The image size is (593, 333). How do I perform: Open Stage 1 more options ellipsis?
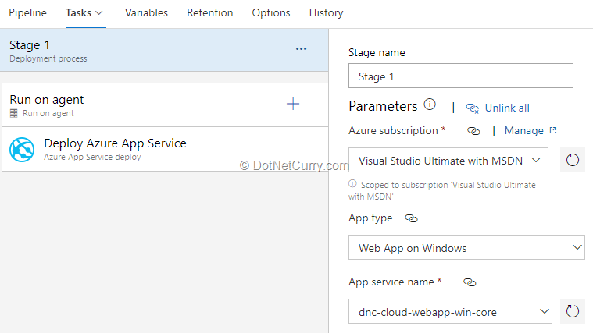coord(301,48)
